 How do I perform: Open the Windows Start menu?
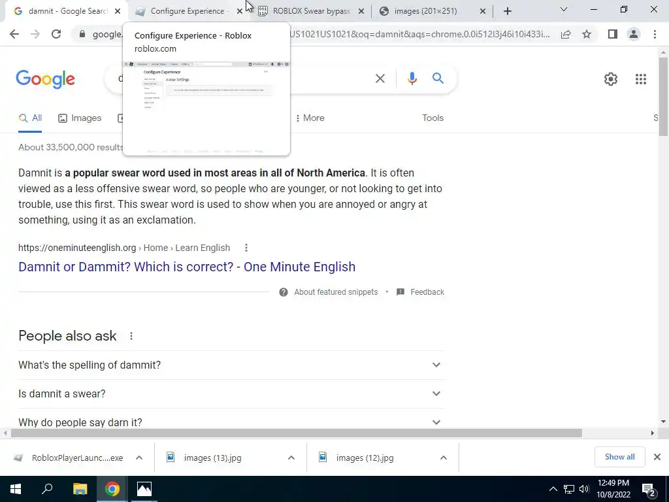pyautogui.click(x=16, y=489)
